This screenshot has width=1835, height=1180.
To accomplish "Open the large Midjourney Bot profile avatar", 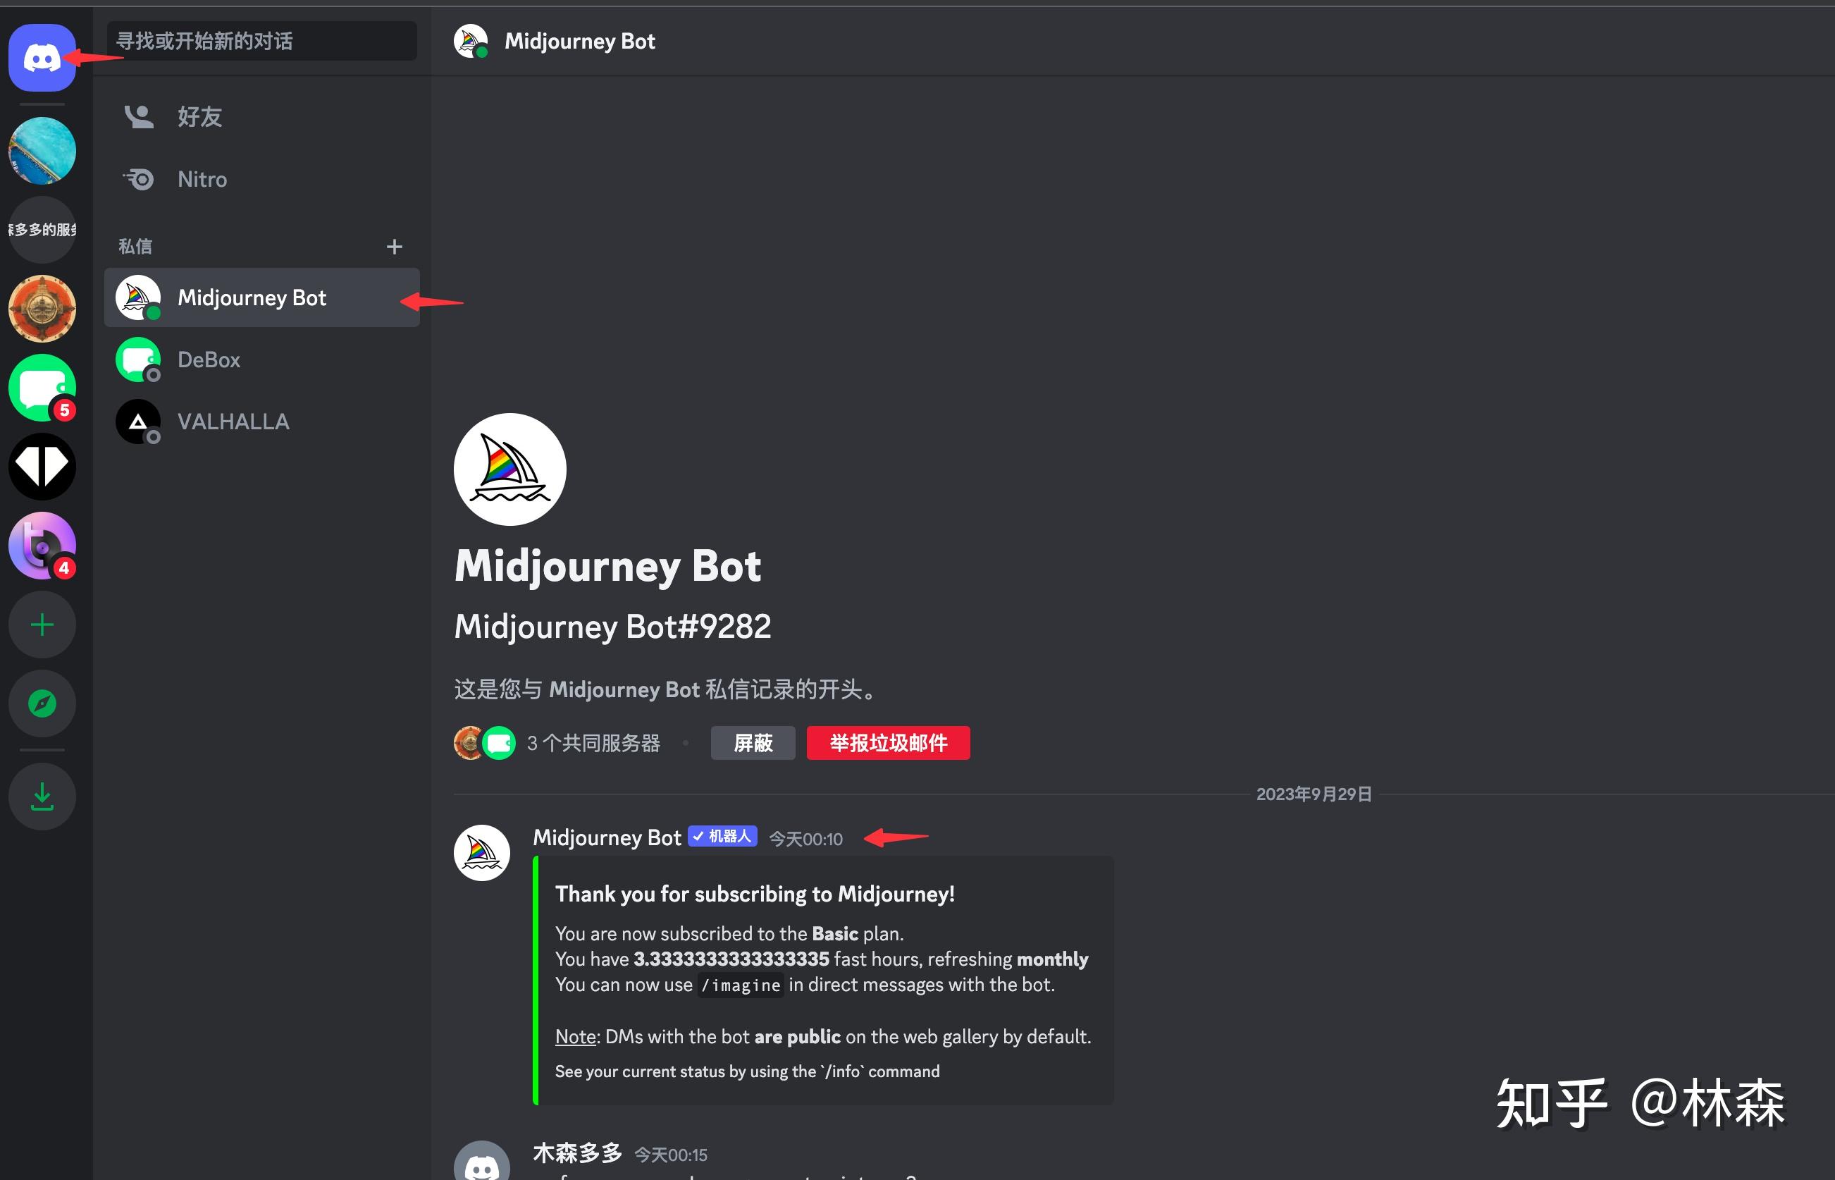I will [510, 469].
